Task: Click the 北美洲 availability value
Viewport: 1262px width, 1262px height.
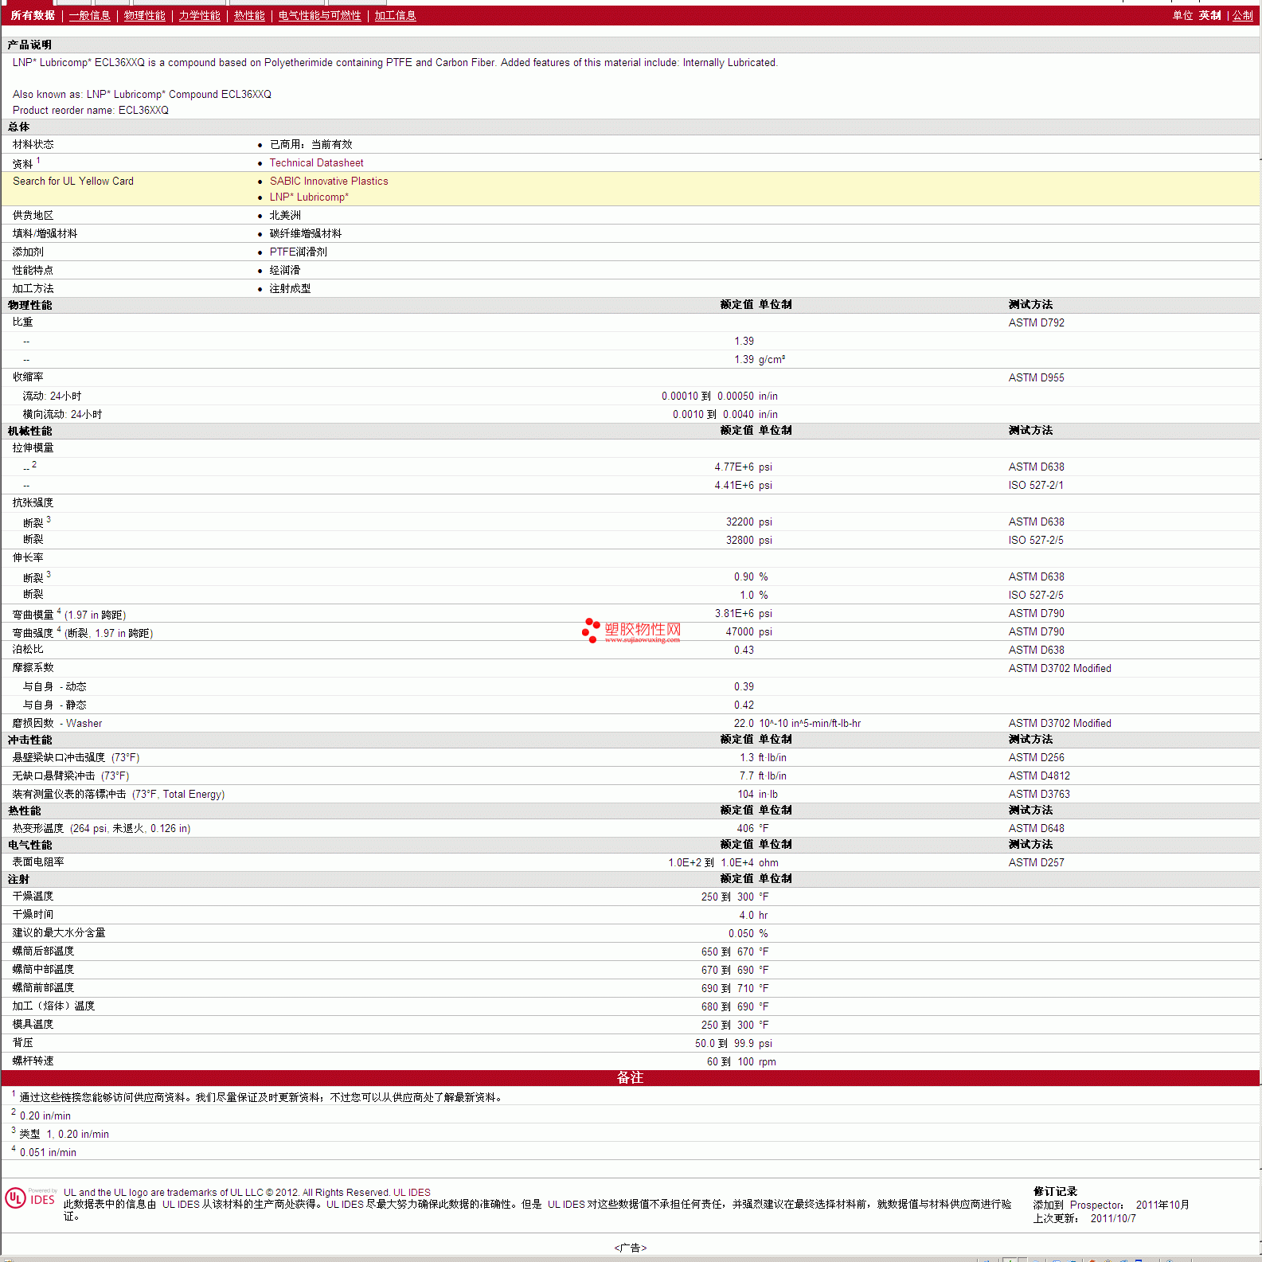Action: click(x=285, y=216)
